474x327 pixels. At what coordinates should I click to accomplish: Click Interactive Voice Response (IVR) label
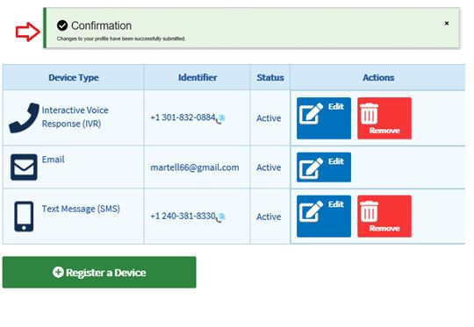point(75,117)
